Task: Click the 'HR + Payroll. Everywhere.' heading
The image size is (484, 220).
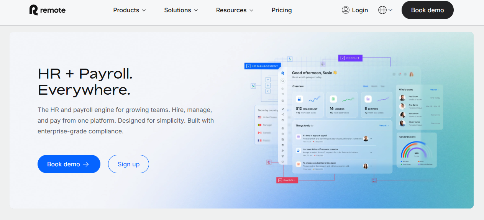Action: (85, 82)
